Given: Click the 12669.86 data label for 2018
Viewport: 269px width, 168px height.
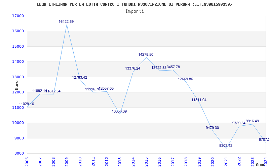Looking at the screenshot, I should pyautogui.click(x=186, y=79).
